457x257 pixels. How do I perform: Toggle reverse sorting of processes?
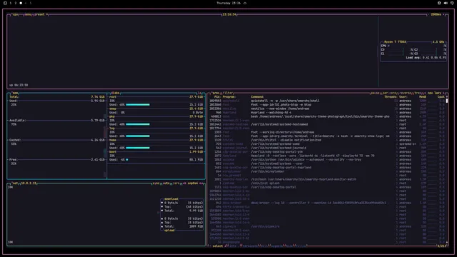pyautogui.click(x=406, y=93)
